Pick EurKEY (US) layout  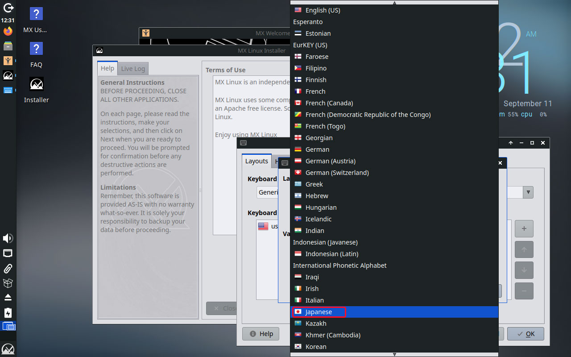pos(394,45)
